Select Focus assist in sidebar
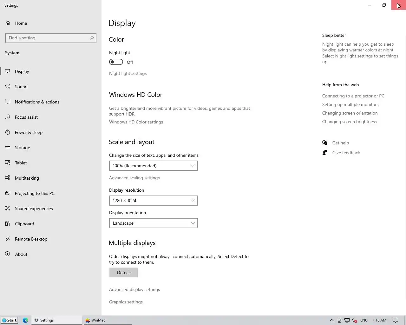Viewport: 406px width, 325px height. click(x=51, y=117)
